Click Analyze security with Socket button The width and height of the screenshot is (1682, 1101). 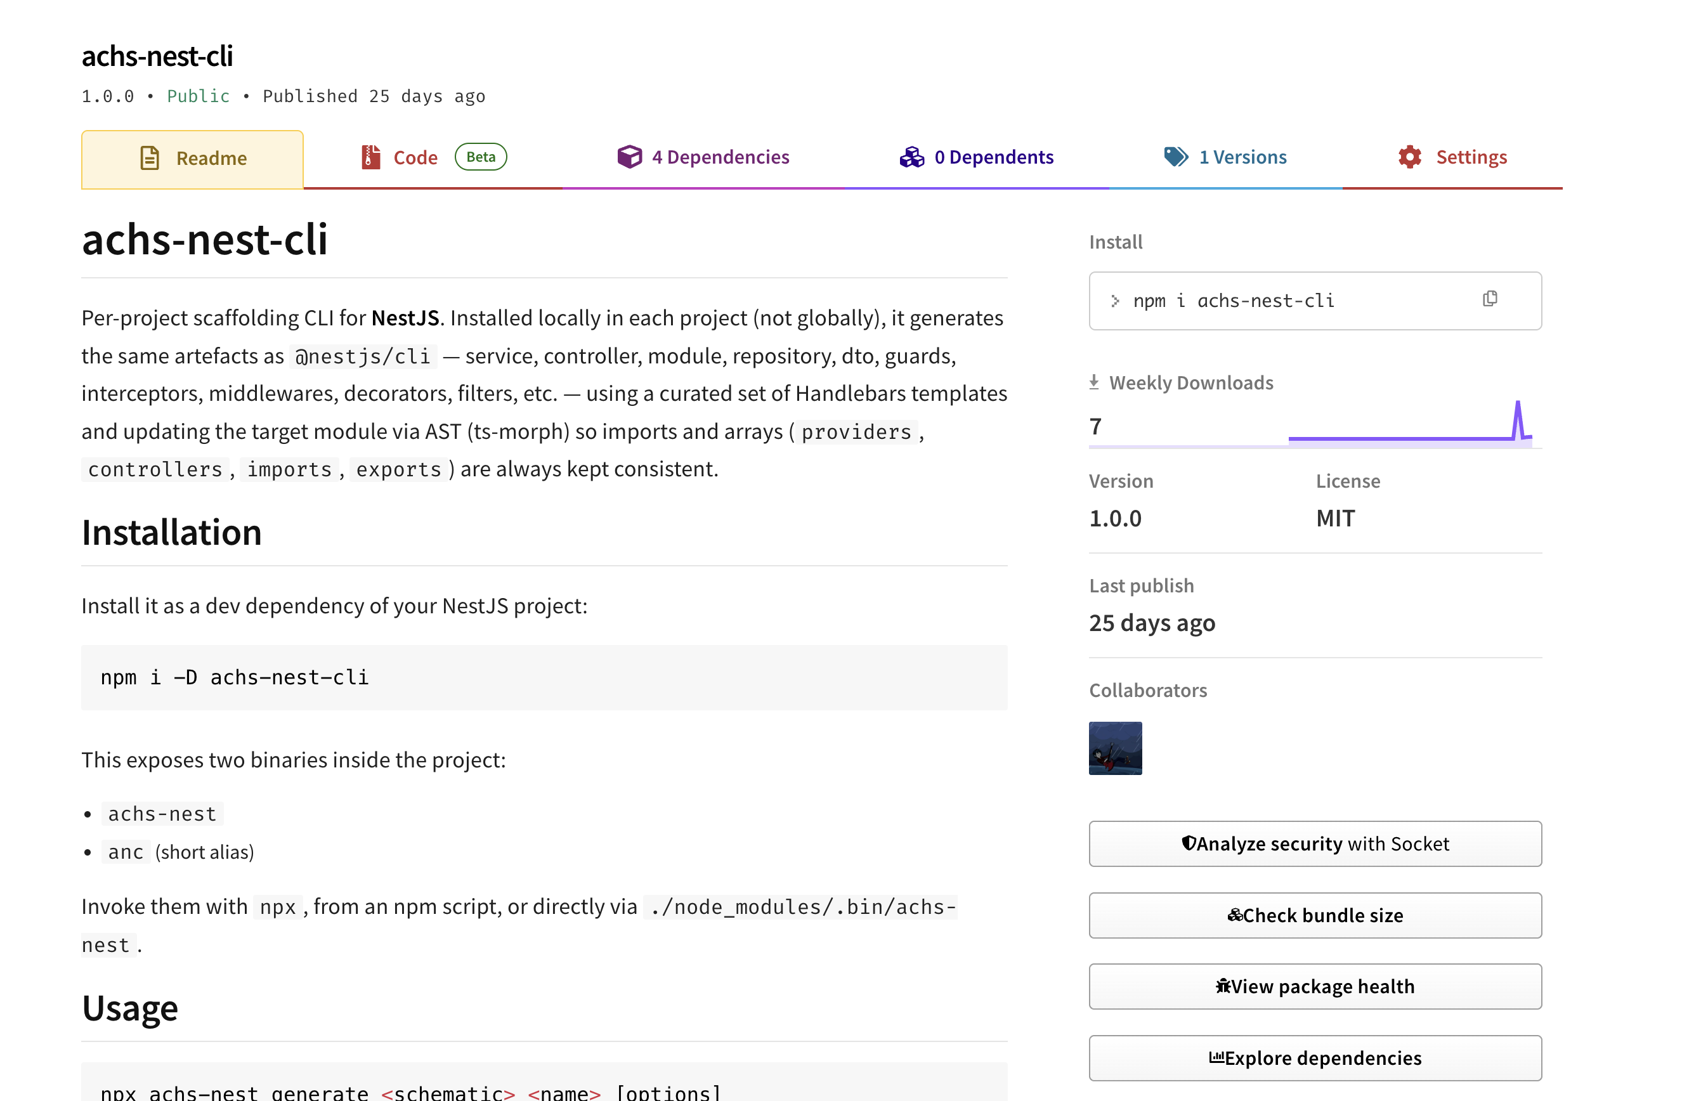pos(1315,844)
